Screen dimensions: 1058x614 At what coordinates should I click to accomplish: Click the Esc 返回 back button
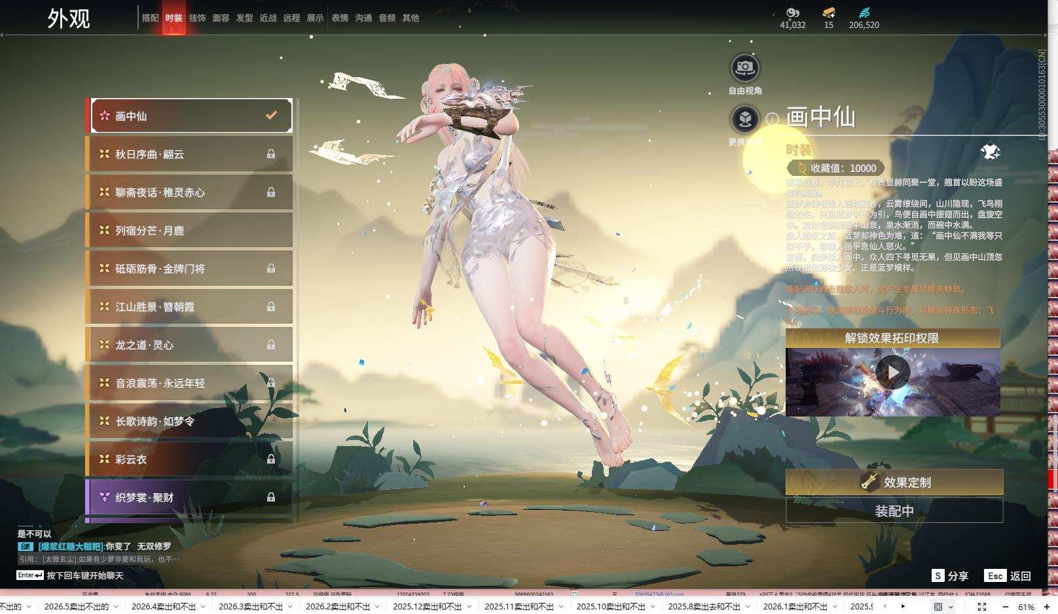tap(1008, 575)
